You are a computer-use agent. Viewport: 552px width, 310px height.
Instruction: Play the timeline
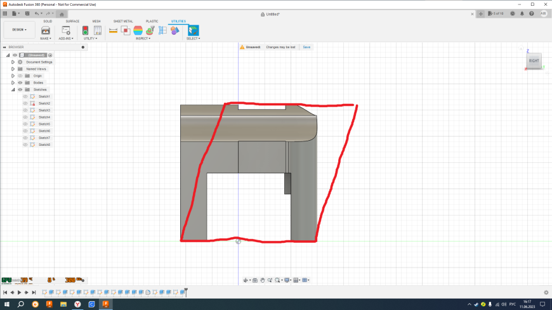[x=20, y=292]
